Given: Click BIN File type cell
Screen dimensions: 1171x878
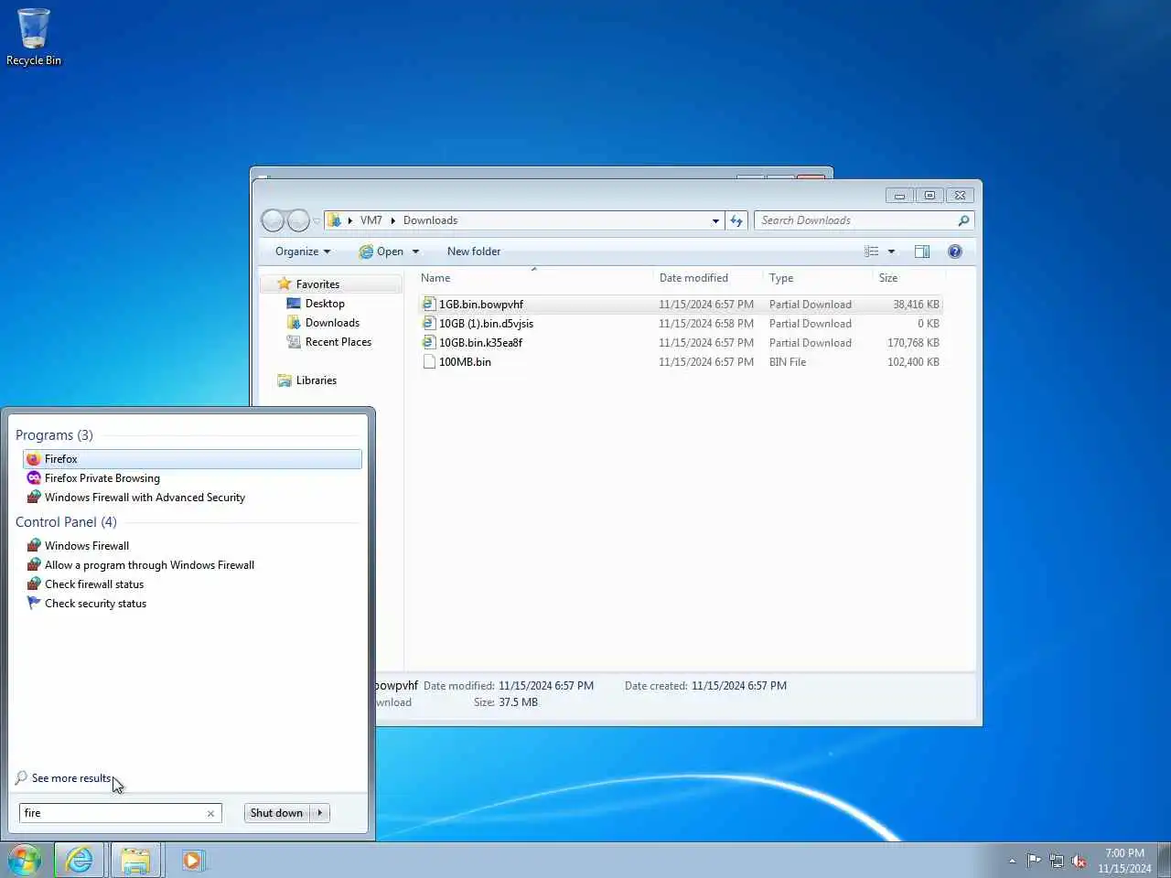Looking at the screenshot, I should point(788,362).
